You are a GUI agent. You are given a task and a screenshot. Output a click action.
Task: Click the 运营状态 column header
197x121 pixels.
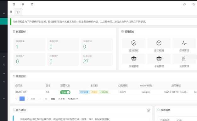click(65, 86)
